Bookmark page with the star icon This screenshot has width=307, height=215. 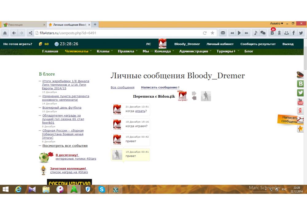[212, 33]
